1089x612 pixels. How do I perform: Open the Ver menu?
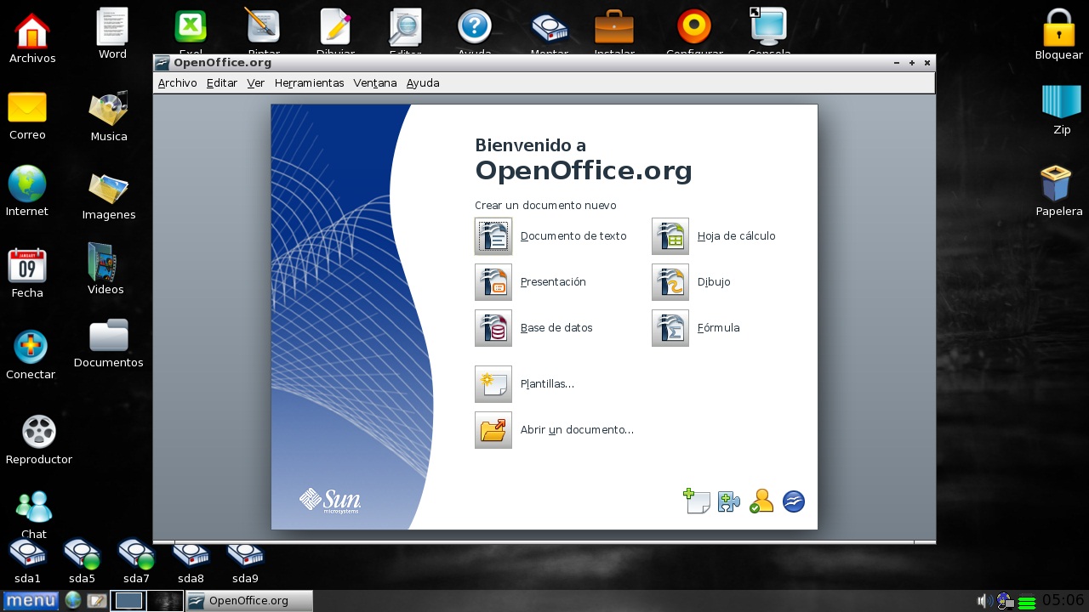[x=256, y=83]
